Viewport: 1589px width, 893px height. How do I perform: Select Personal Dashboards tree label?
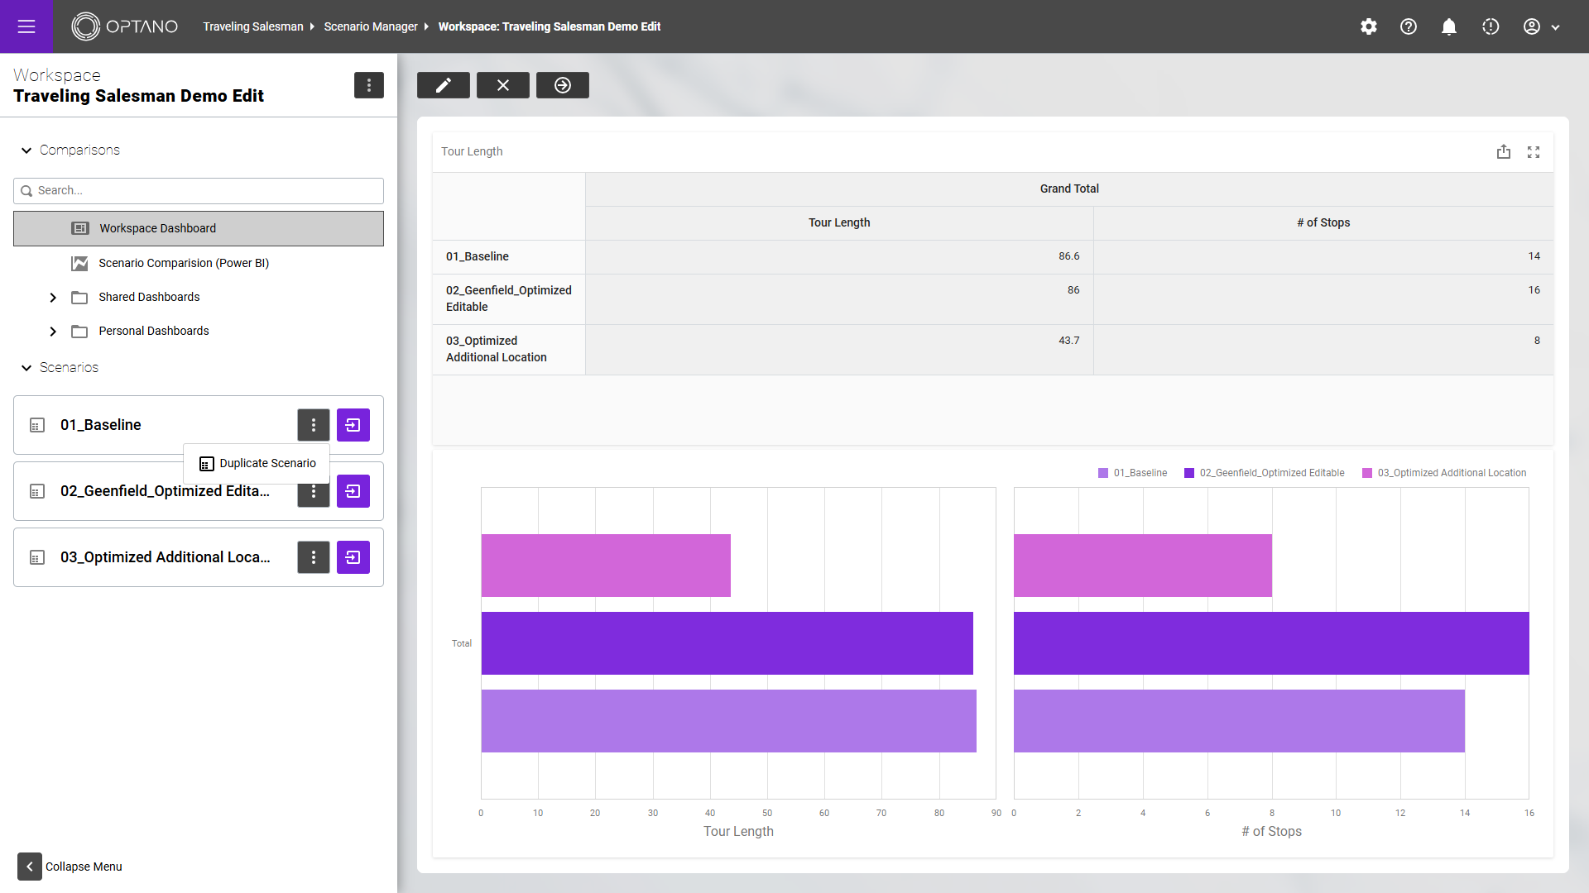(x=154, y=331)
